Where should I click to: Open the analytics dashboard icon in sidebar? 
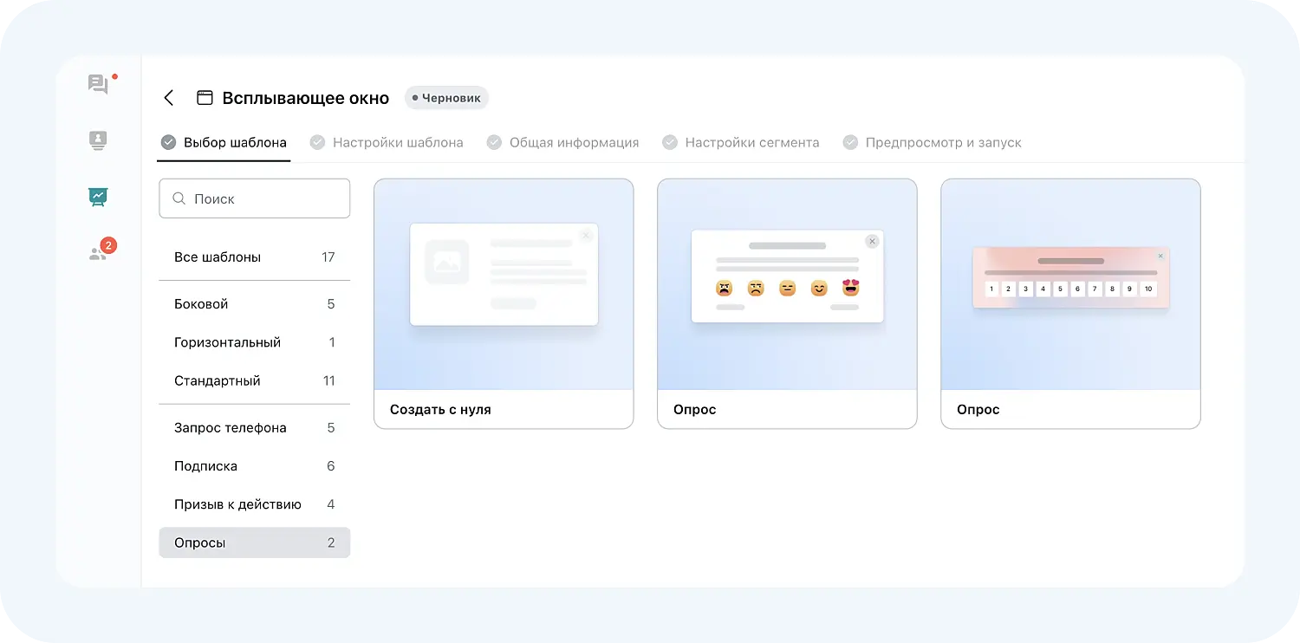(97, 197)
